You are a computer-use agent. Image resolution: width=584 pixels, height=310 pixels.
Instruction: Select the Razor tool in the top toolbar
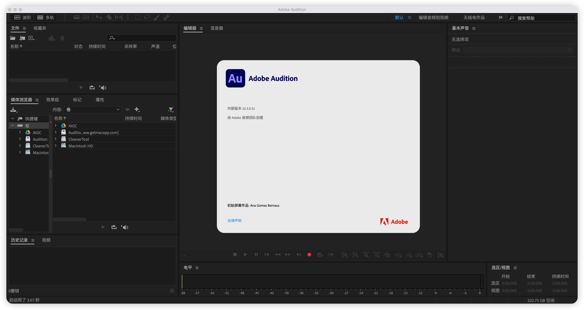(109, 17)
